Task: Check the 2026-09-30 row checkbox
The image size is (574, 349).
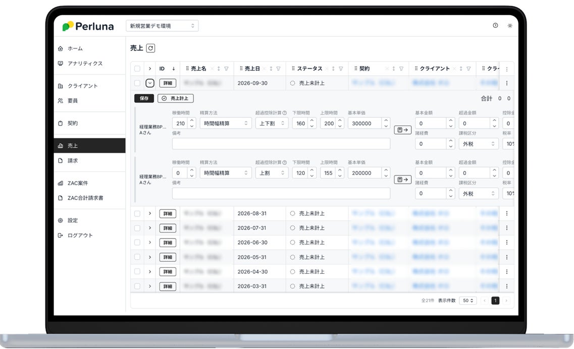Action: [137, 83]
